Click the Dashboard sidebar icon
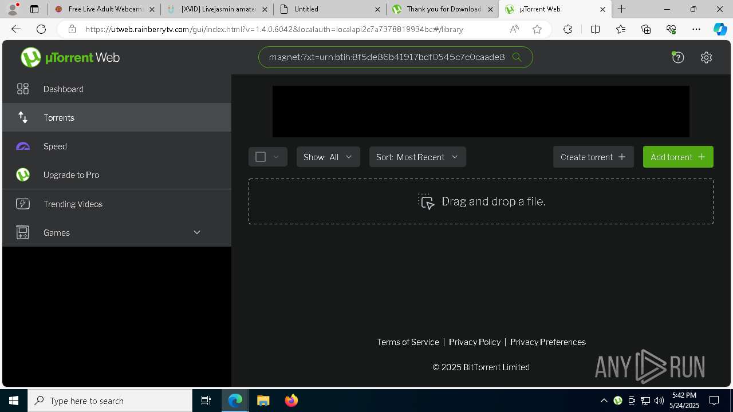733x412 pixels. tap(23, 89)
